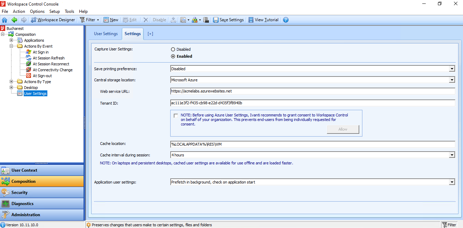Open the Workspace Designer from the toolbar

tap(53, 20)
